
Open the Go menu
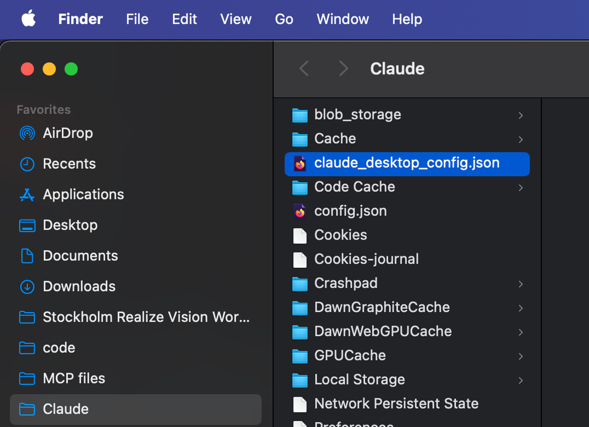click(x=284, y=19)
